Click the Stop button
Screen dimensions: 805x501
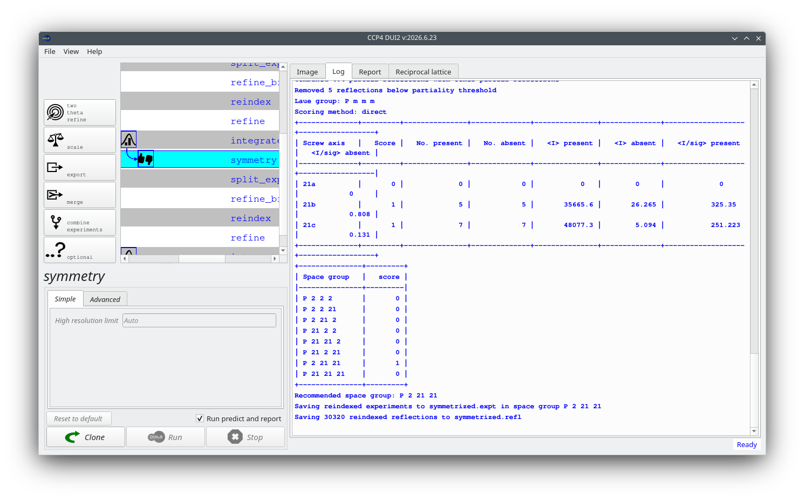click(x=245, y=437)
